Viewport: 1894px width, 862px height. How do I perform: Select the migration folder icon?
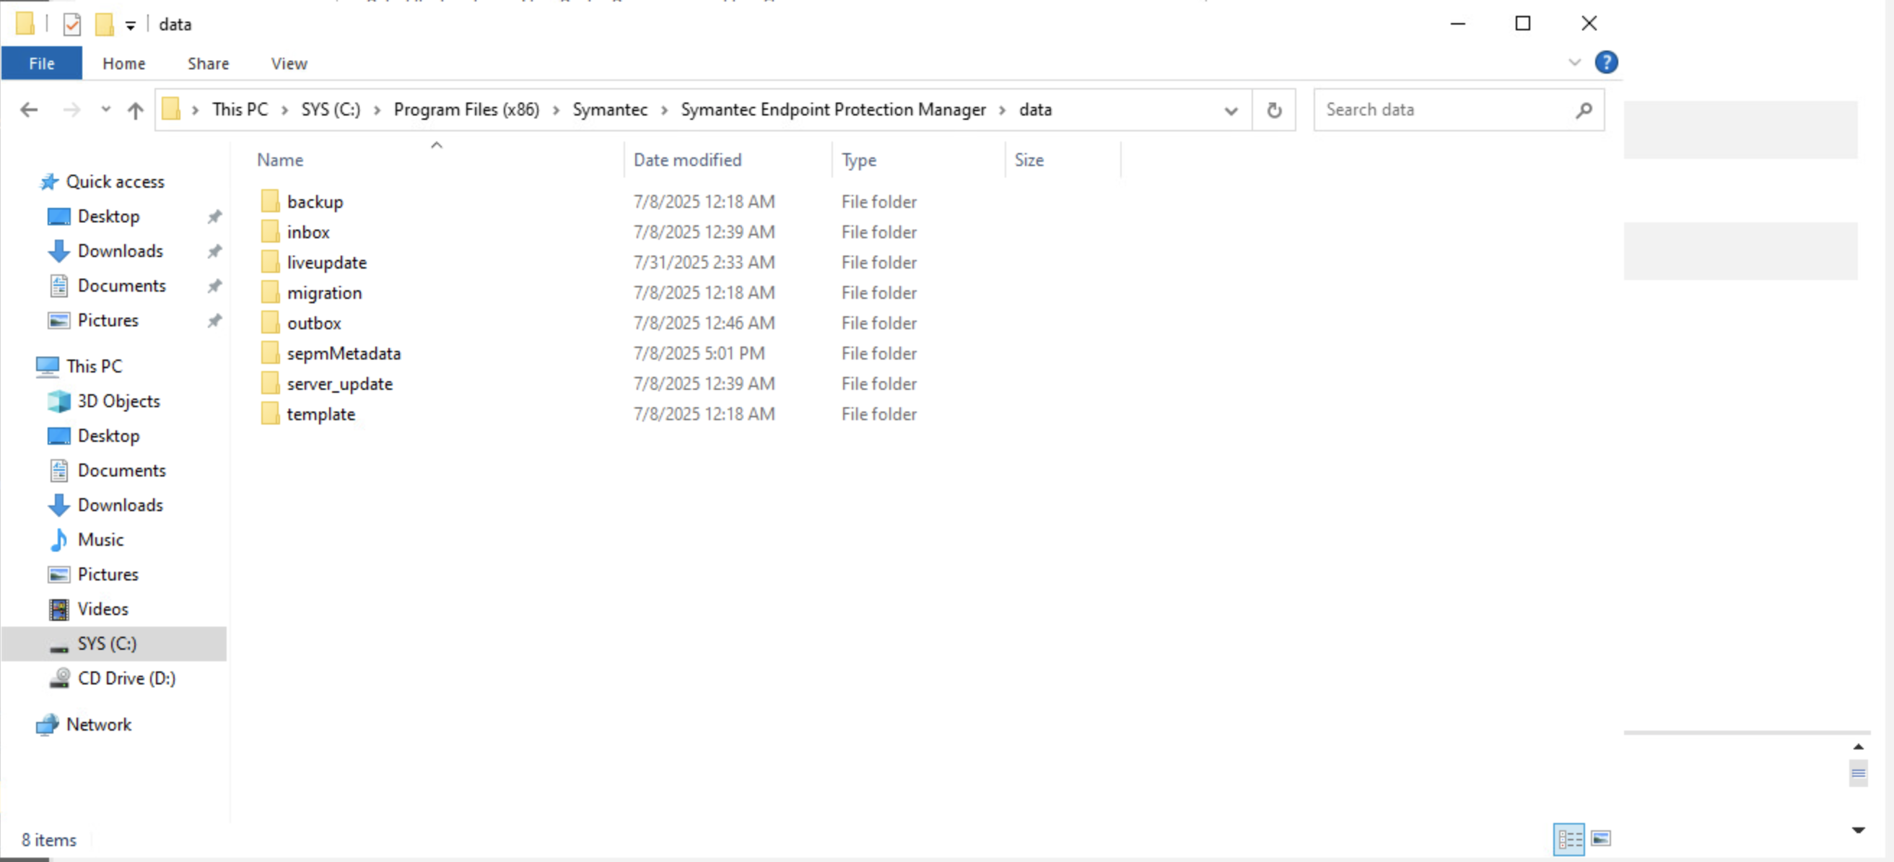(270, 292)
